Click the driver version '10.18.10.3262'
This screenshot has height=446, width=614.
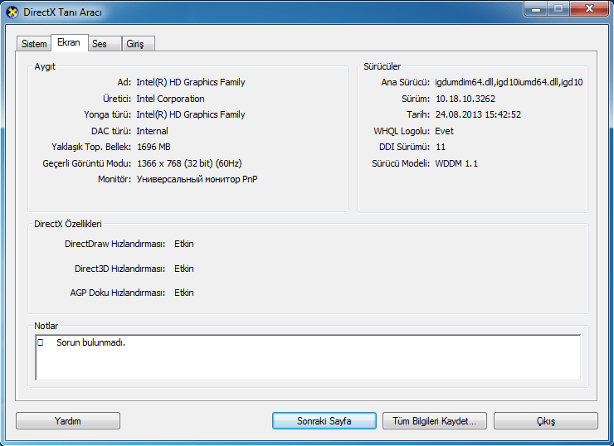[465, 99]
